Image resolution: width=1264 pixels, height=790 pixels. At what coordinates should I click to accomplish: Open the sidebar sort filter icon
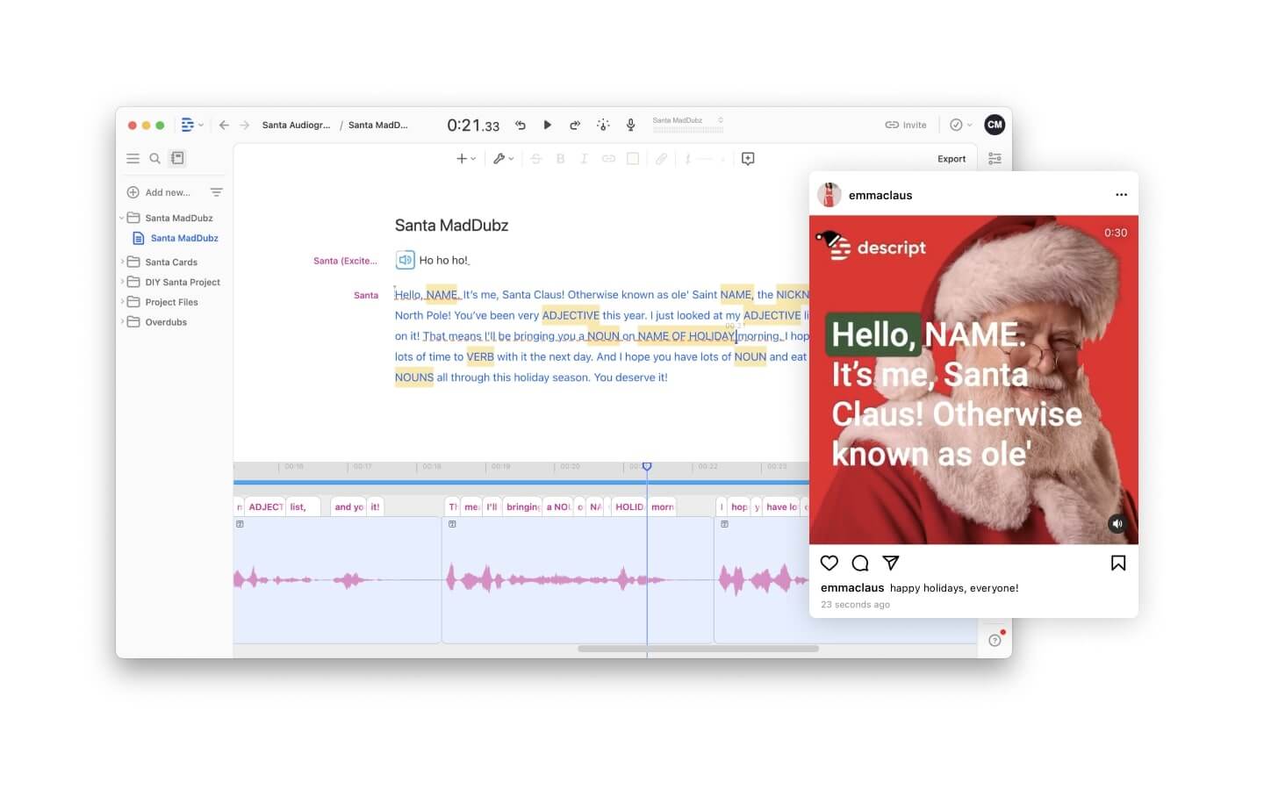coord(216,192)
